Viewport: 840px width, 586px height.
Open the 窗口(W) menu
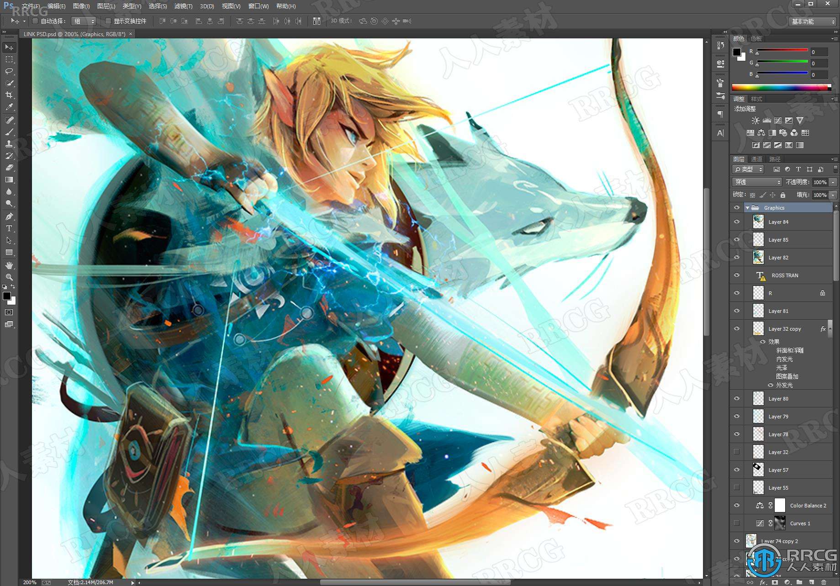pos(259,6)
